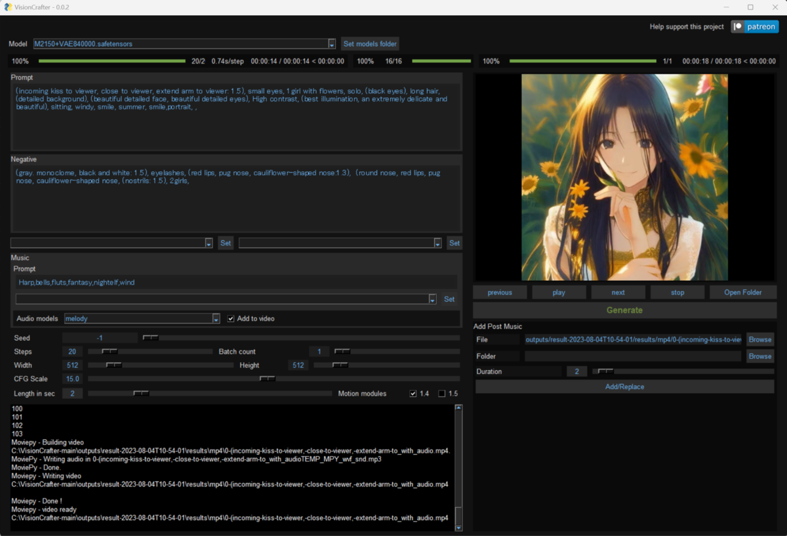Click the 1/1 overall progress bar
The width and height of the screenshot is (787, 536).
(583, 61)
